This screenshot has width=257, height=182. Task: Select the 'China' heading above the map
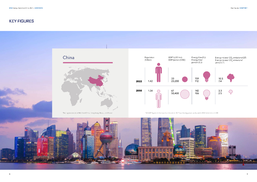[x=69, y=58]
